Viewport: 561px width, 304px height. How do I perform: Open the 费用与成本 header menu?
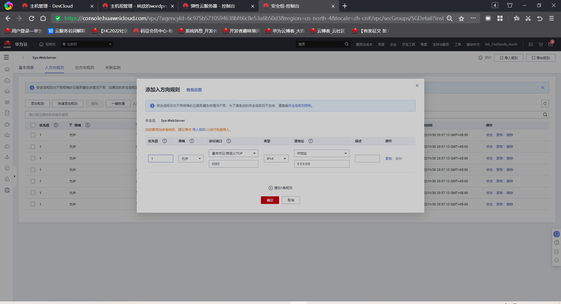(364, 44)
